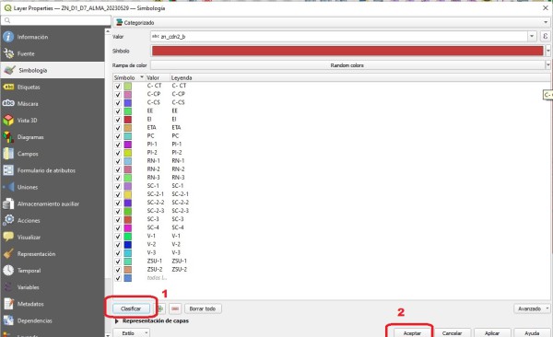Screen dimensions: 553x337
Task: Go to the Diagramas icon
Action: point(8,137)
